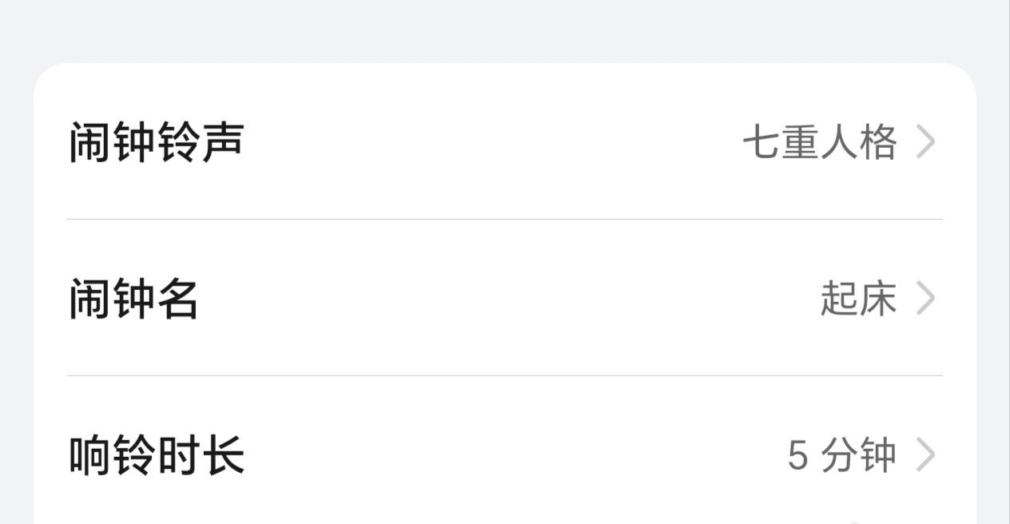The width and height of the screenshot is (1010, 524).
Task: Expand alarm name editor via 起床 arrow
Action: [925, 299]
